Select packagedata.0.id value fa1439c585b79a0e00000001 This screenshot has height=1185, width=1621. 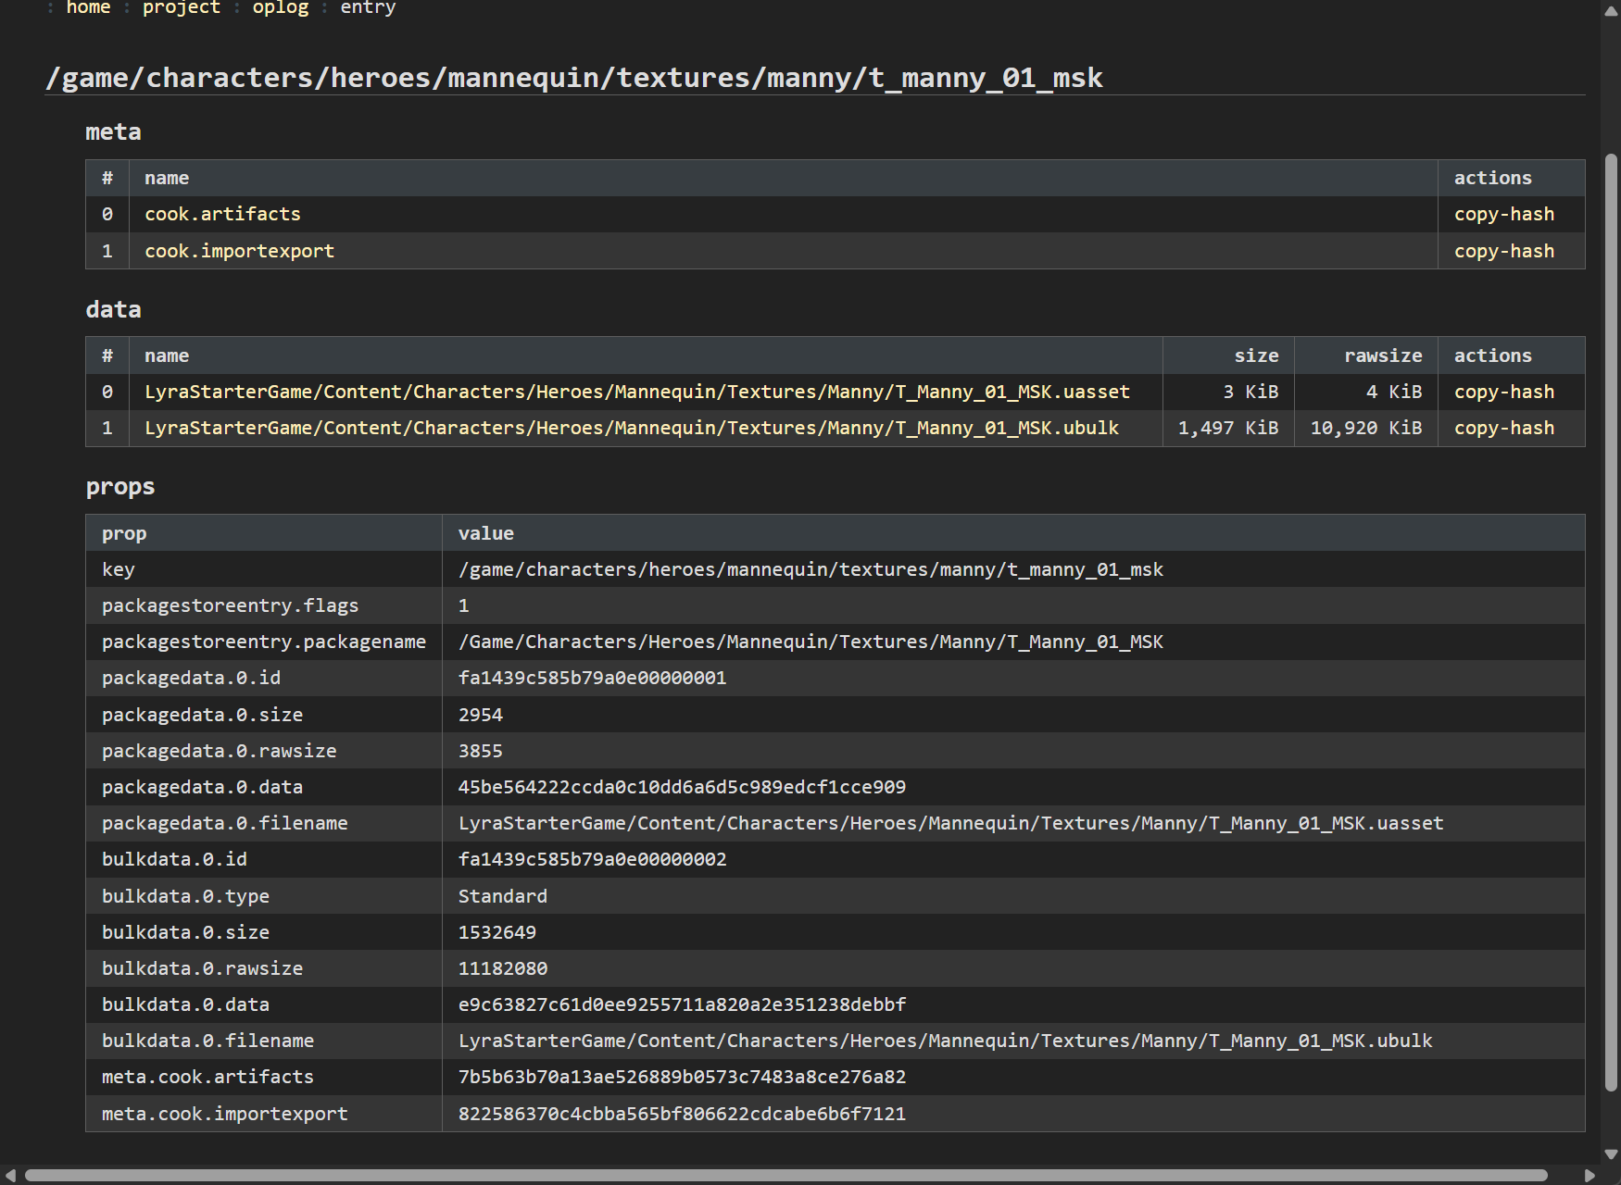click(x=592, y=678)
